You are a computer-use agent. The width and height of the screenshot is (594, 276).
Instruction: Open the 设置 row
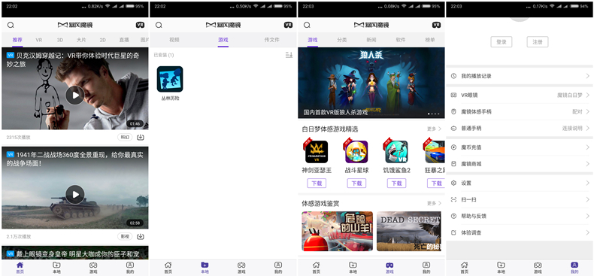pyautogui.click(x=520, y=183)
